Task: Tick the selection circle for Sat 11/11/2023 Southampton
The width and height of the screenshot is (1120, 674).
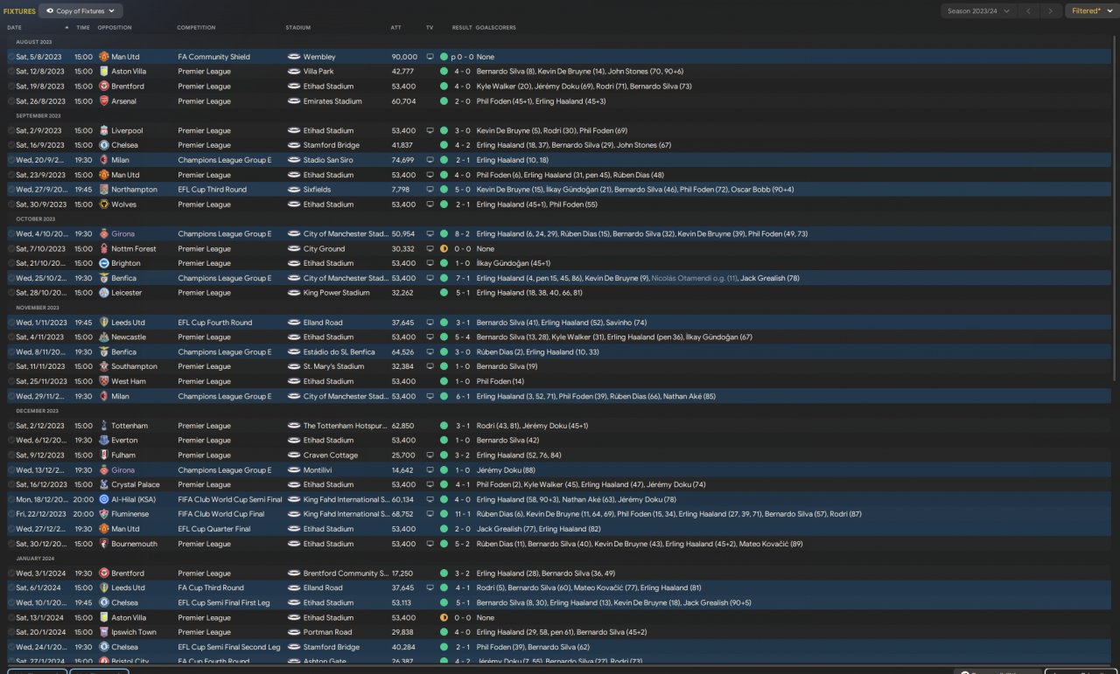Action: point(11,367)
